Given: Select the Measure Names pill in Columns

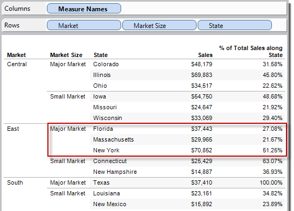Looking at the screenshot, I should pos(84,9).
